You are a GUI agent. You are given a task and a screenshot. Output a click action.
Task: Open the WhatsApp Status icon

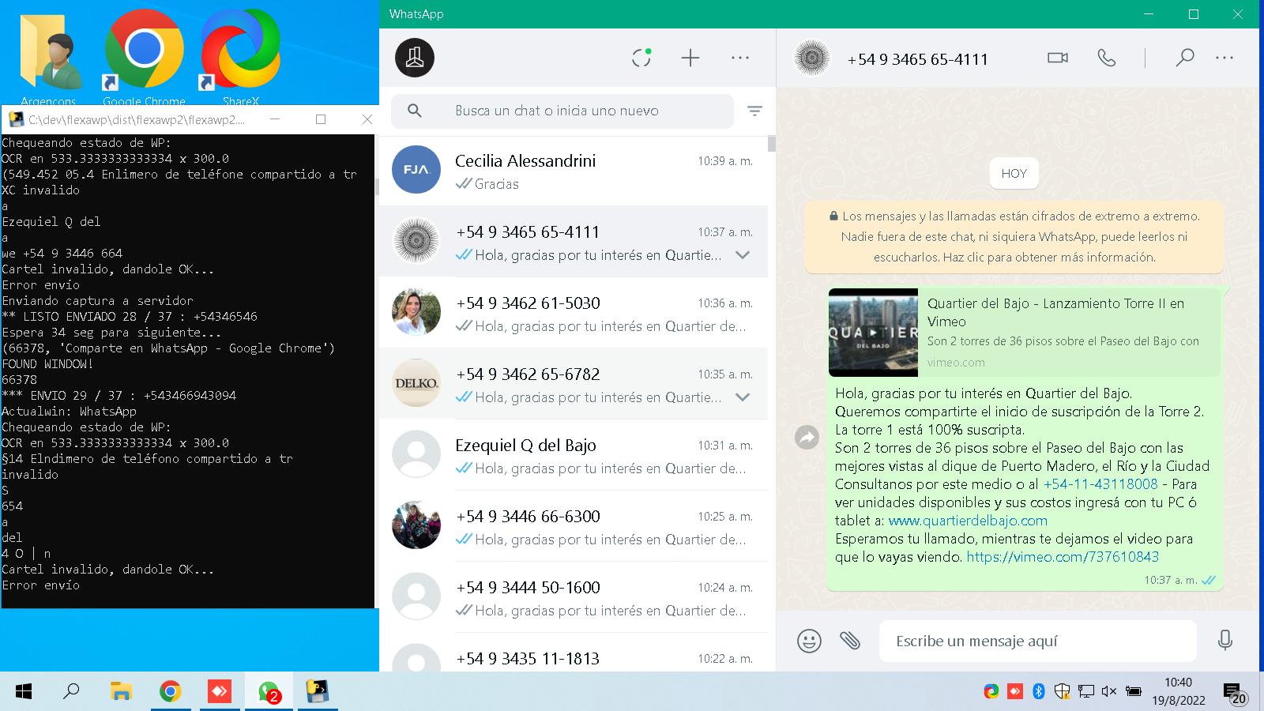point(641,58)
